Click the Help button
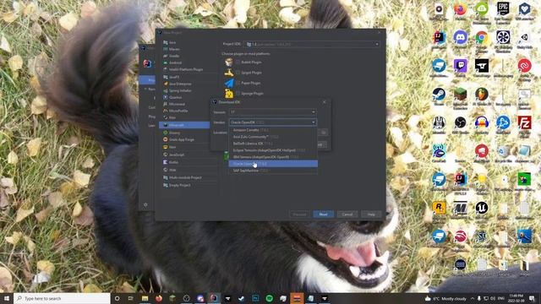 pos(371,214)
